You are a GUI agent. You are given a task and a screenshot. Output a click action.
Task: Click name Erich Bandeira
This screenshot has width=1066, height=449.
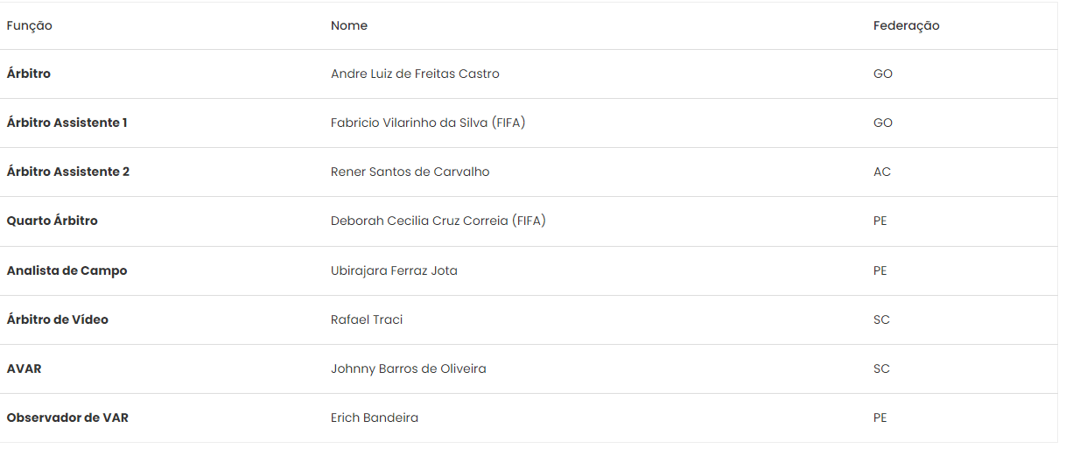(375, 418)
